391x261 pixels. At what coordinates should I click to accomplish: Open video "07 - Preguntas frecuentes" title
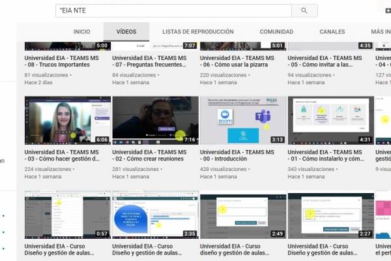149,61
